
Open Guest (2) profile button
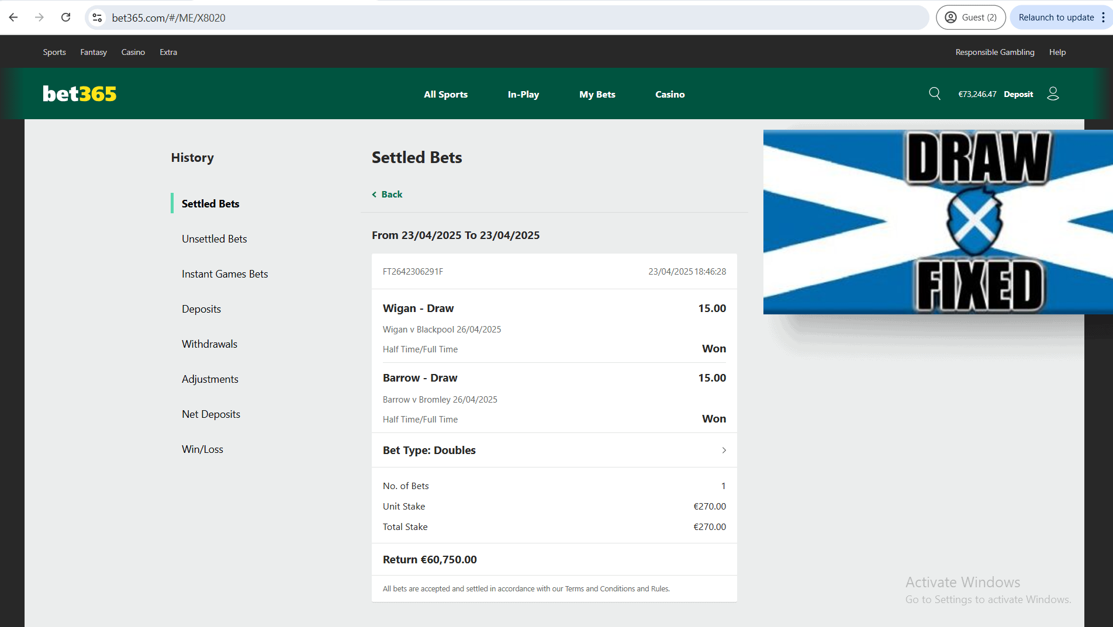pos(970,18)
